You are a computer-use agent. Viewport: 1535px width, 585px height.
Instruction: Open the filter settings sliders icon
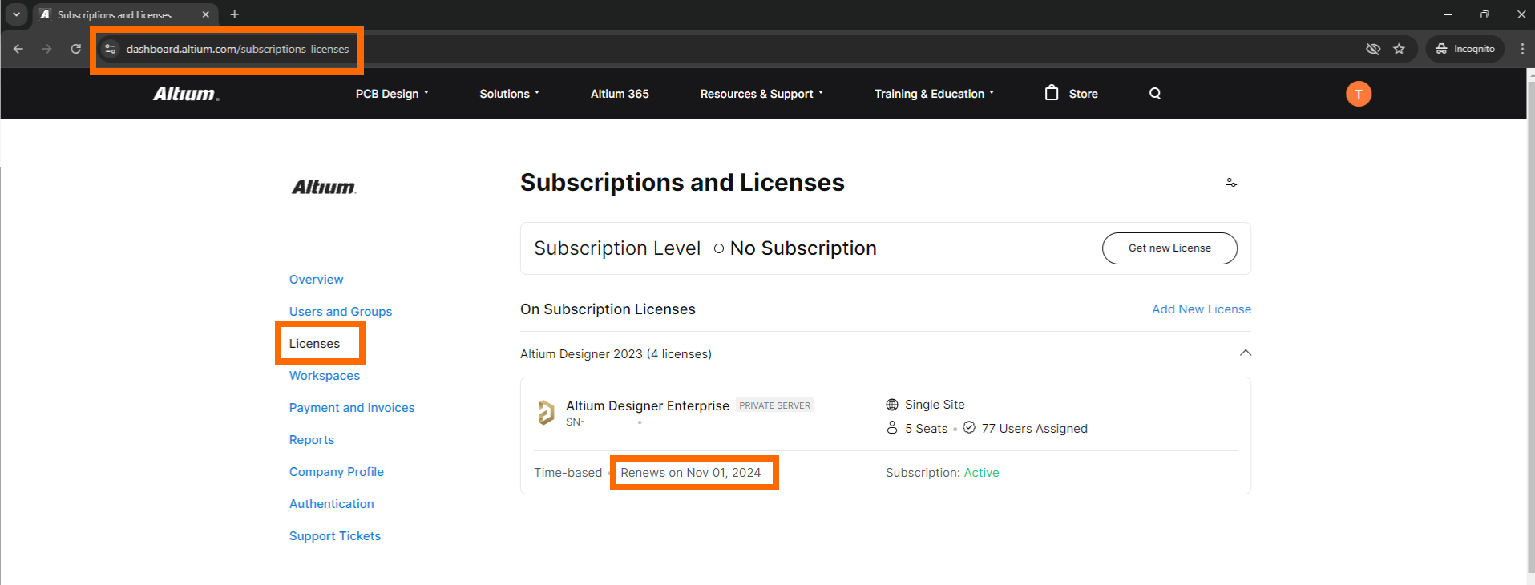coord(1231,183)
